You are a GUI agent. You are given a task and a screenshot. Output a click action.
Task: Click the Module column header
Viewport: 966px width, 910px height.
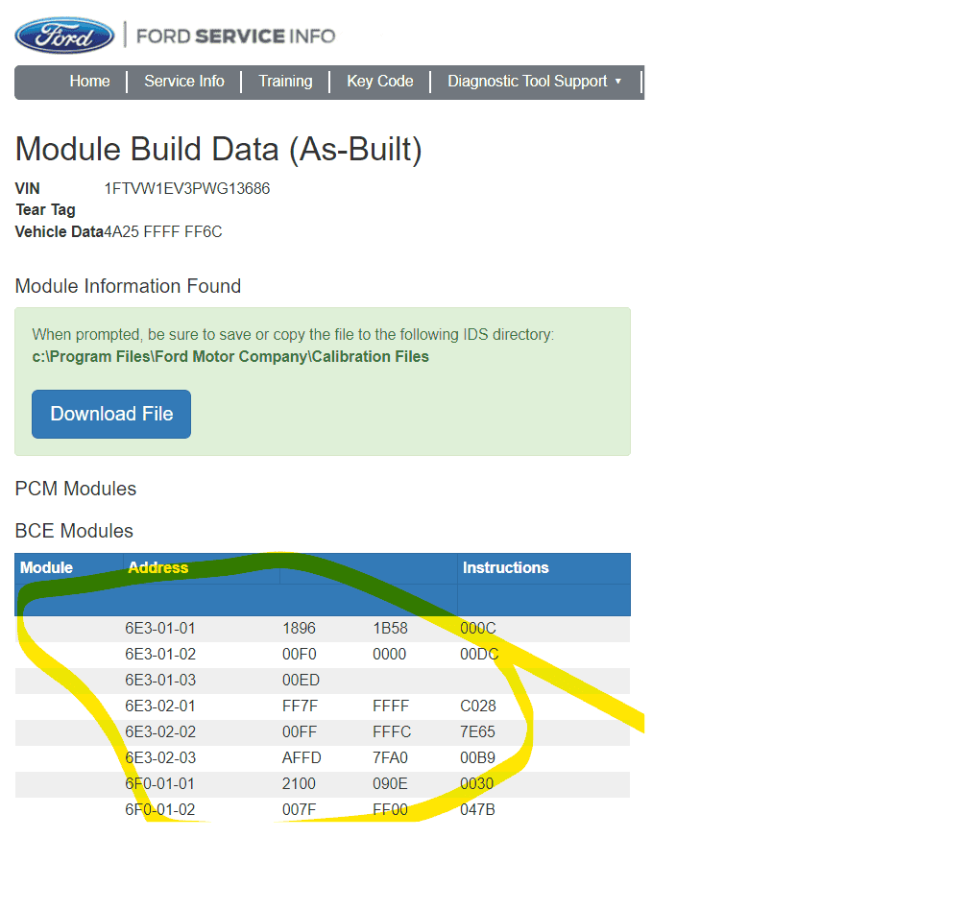pos(46,567)
